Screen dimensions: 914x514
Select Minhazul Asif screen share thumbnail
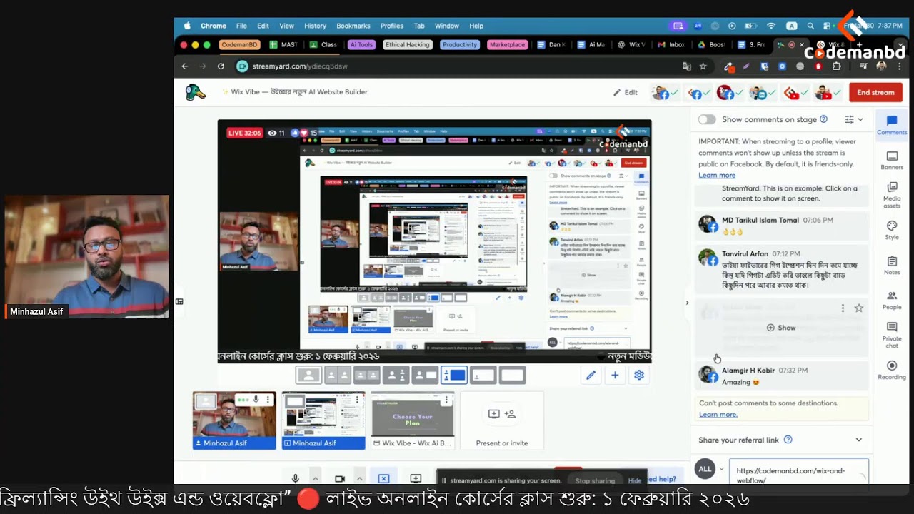pyautogui.click(x=323, y=420)
